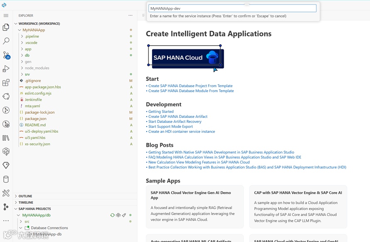The width and height of the screenshot is (370, 242).
Task: Open Create SAP HANA Database Artifact link
Action: 178,116
